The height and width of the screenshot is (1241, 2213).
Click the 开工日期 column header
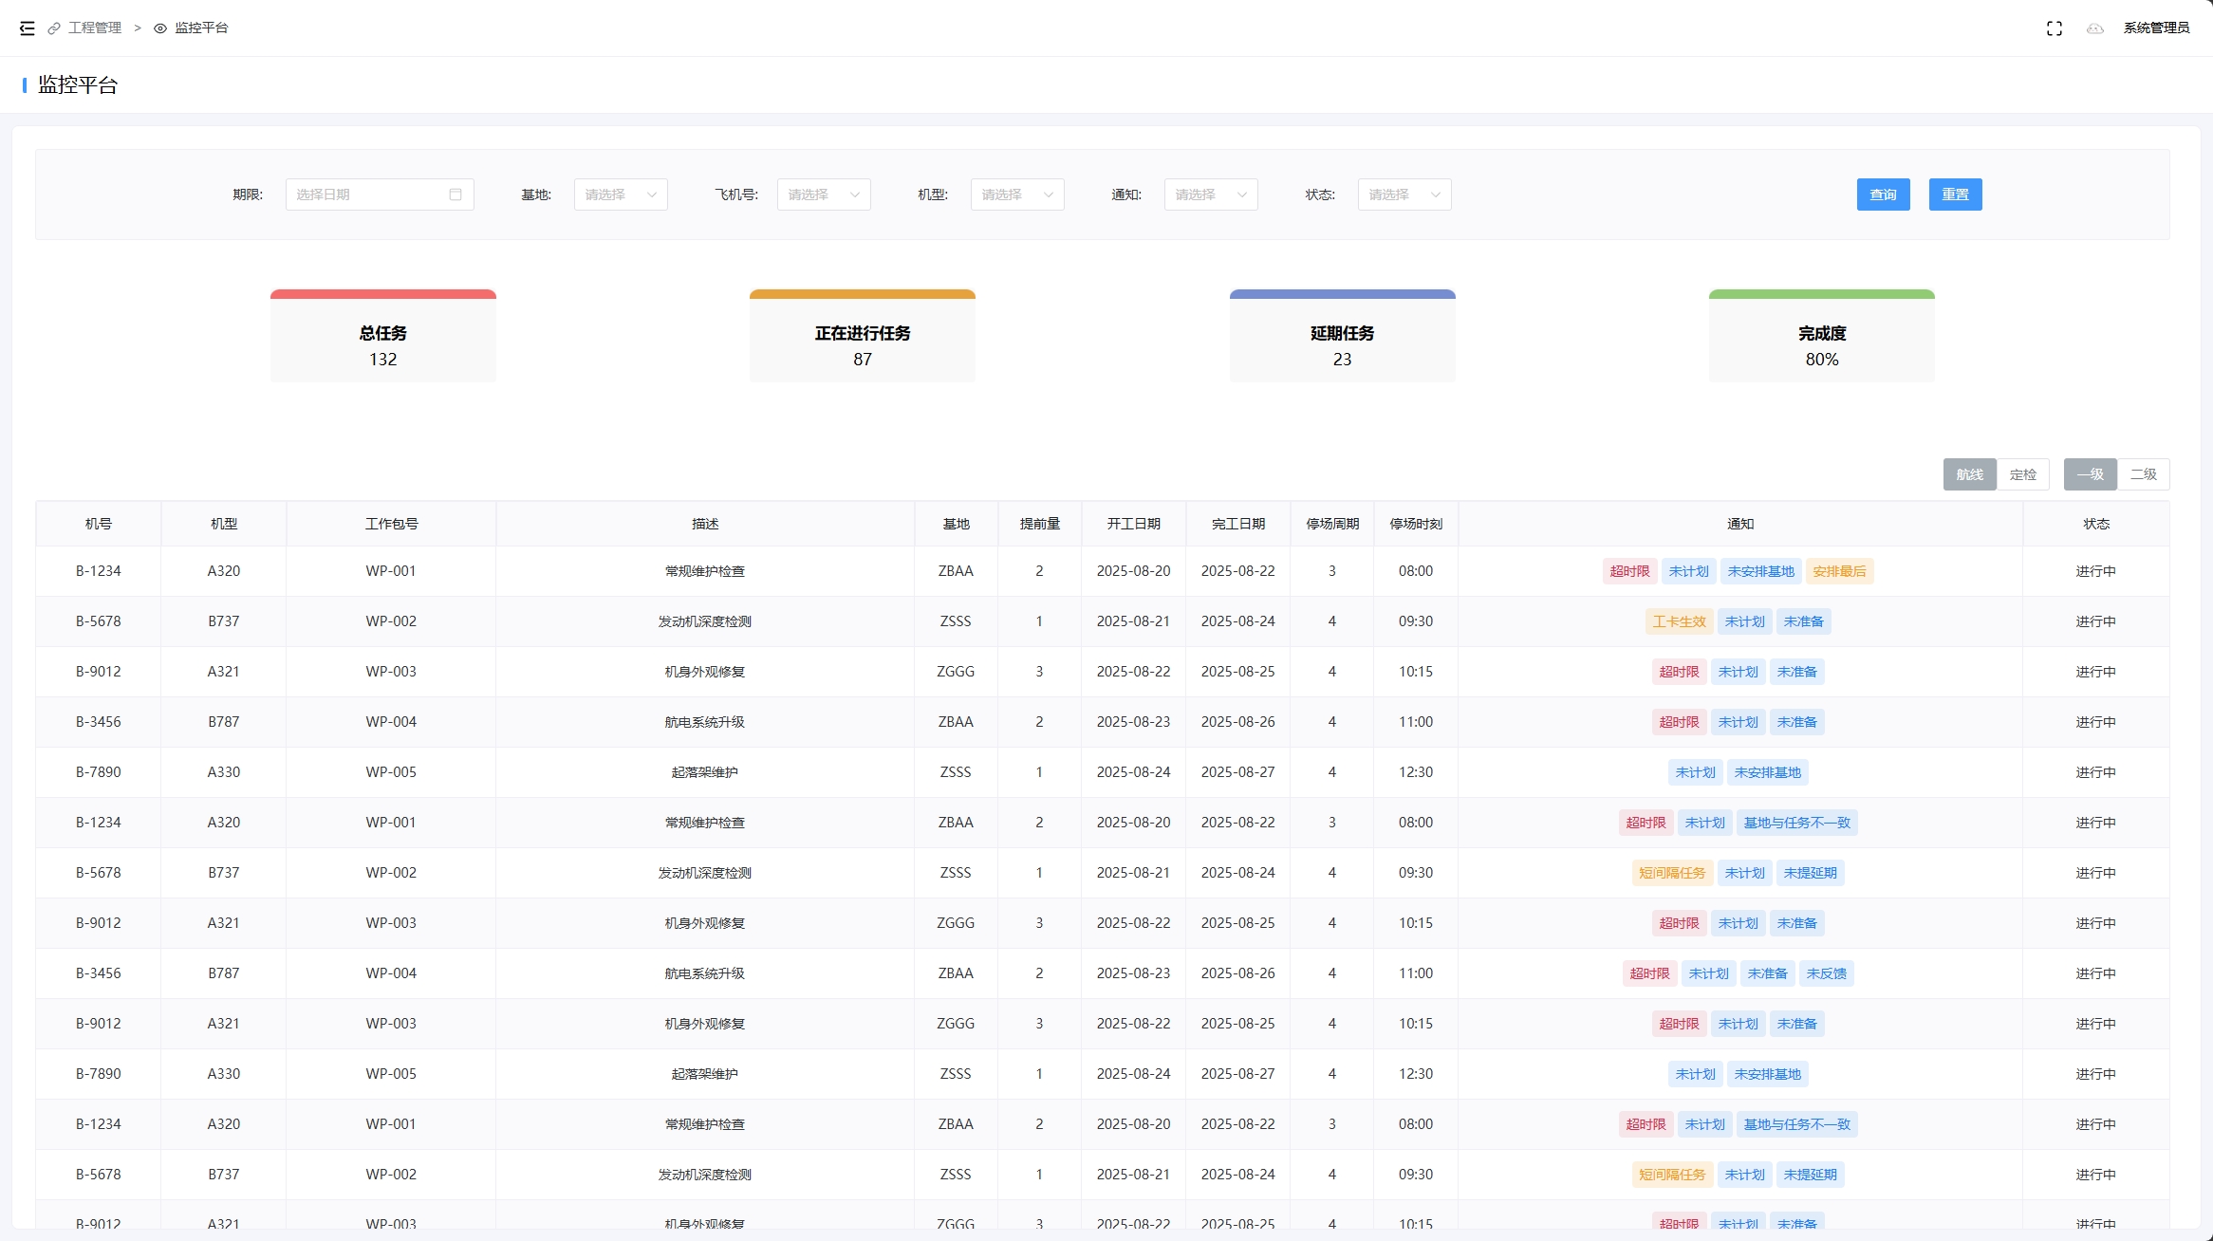coord(1133,524)
